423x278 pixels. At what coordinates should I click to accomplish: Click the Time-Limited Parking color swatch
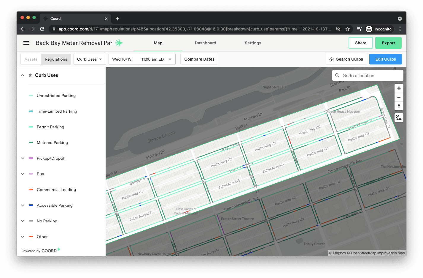click(31, 111)
